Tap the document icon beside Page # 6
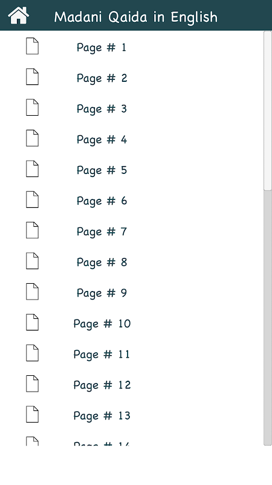Screen dimensions: 272x485 point(33,199)
